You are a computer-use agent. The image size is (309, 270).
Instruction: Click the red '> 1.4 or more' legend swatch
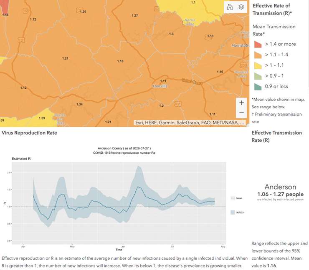pyautogui.click(x=258, y=44)
